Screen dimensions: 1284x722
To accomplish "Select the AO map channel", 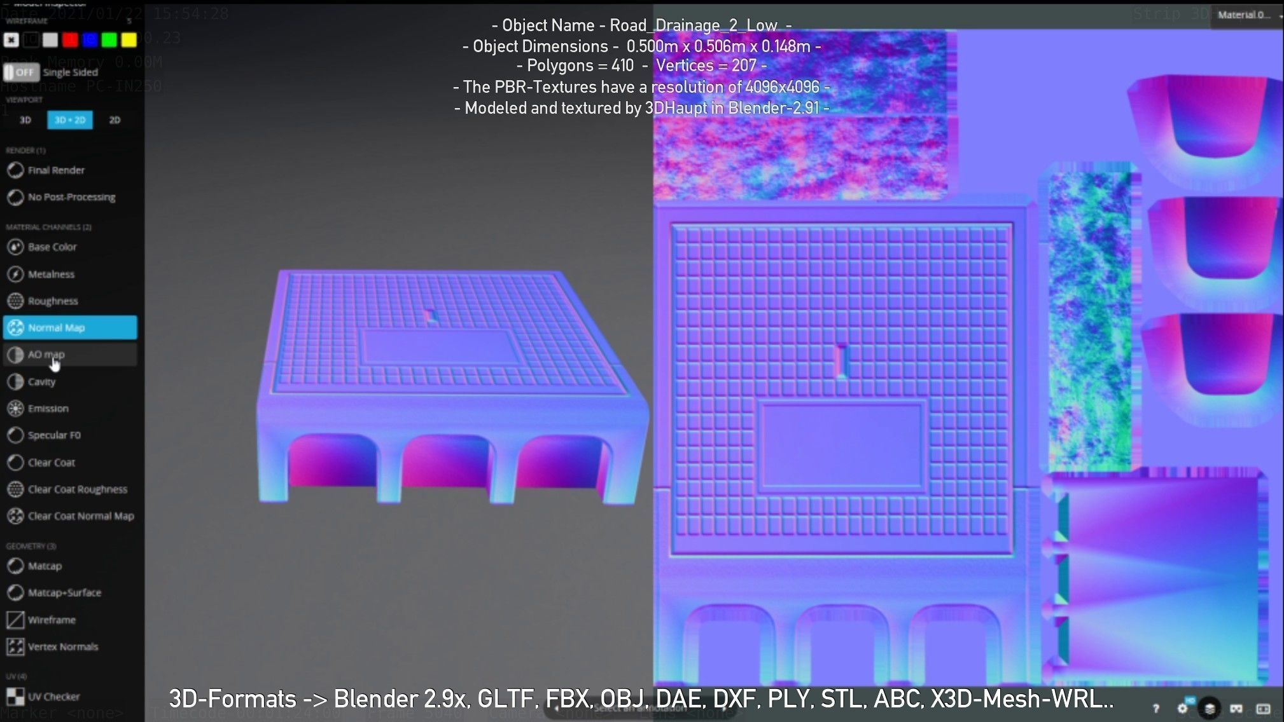I will pos(46,355).
